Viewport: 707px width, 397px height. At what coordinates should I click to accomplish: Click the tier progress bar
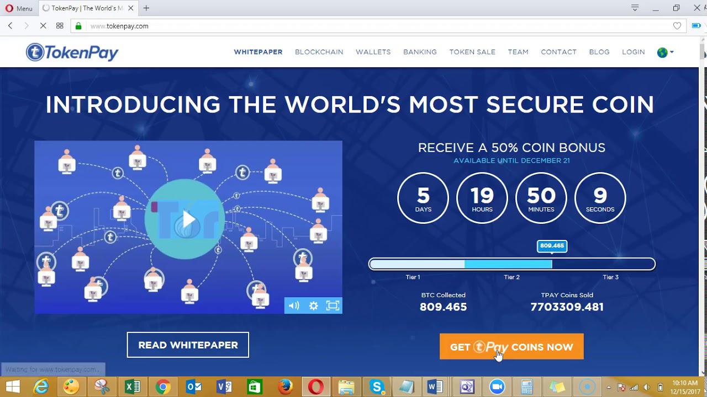pos(512,264)
